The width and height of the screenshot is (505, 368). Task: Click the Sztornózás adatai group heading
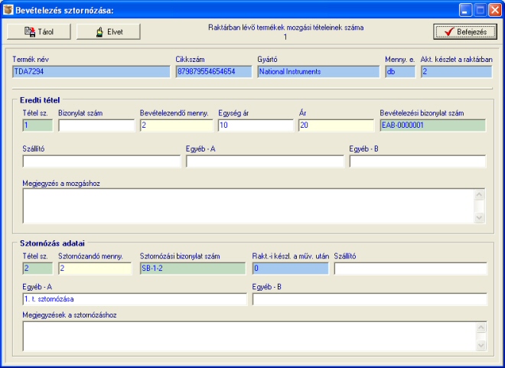(52, 243)
